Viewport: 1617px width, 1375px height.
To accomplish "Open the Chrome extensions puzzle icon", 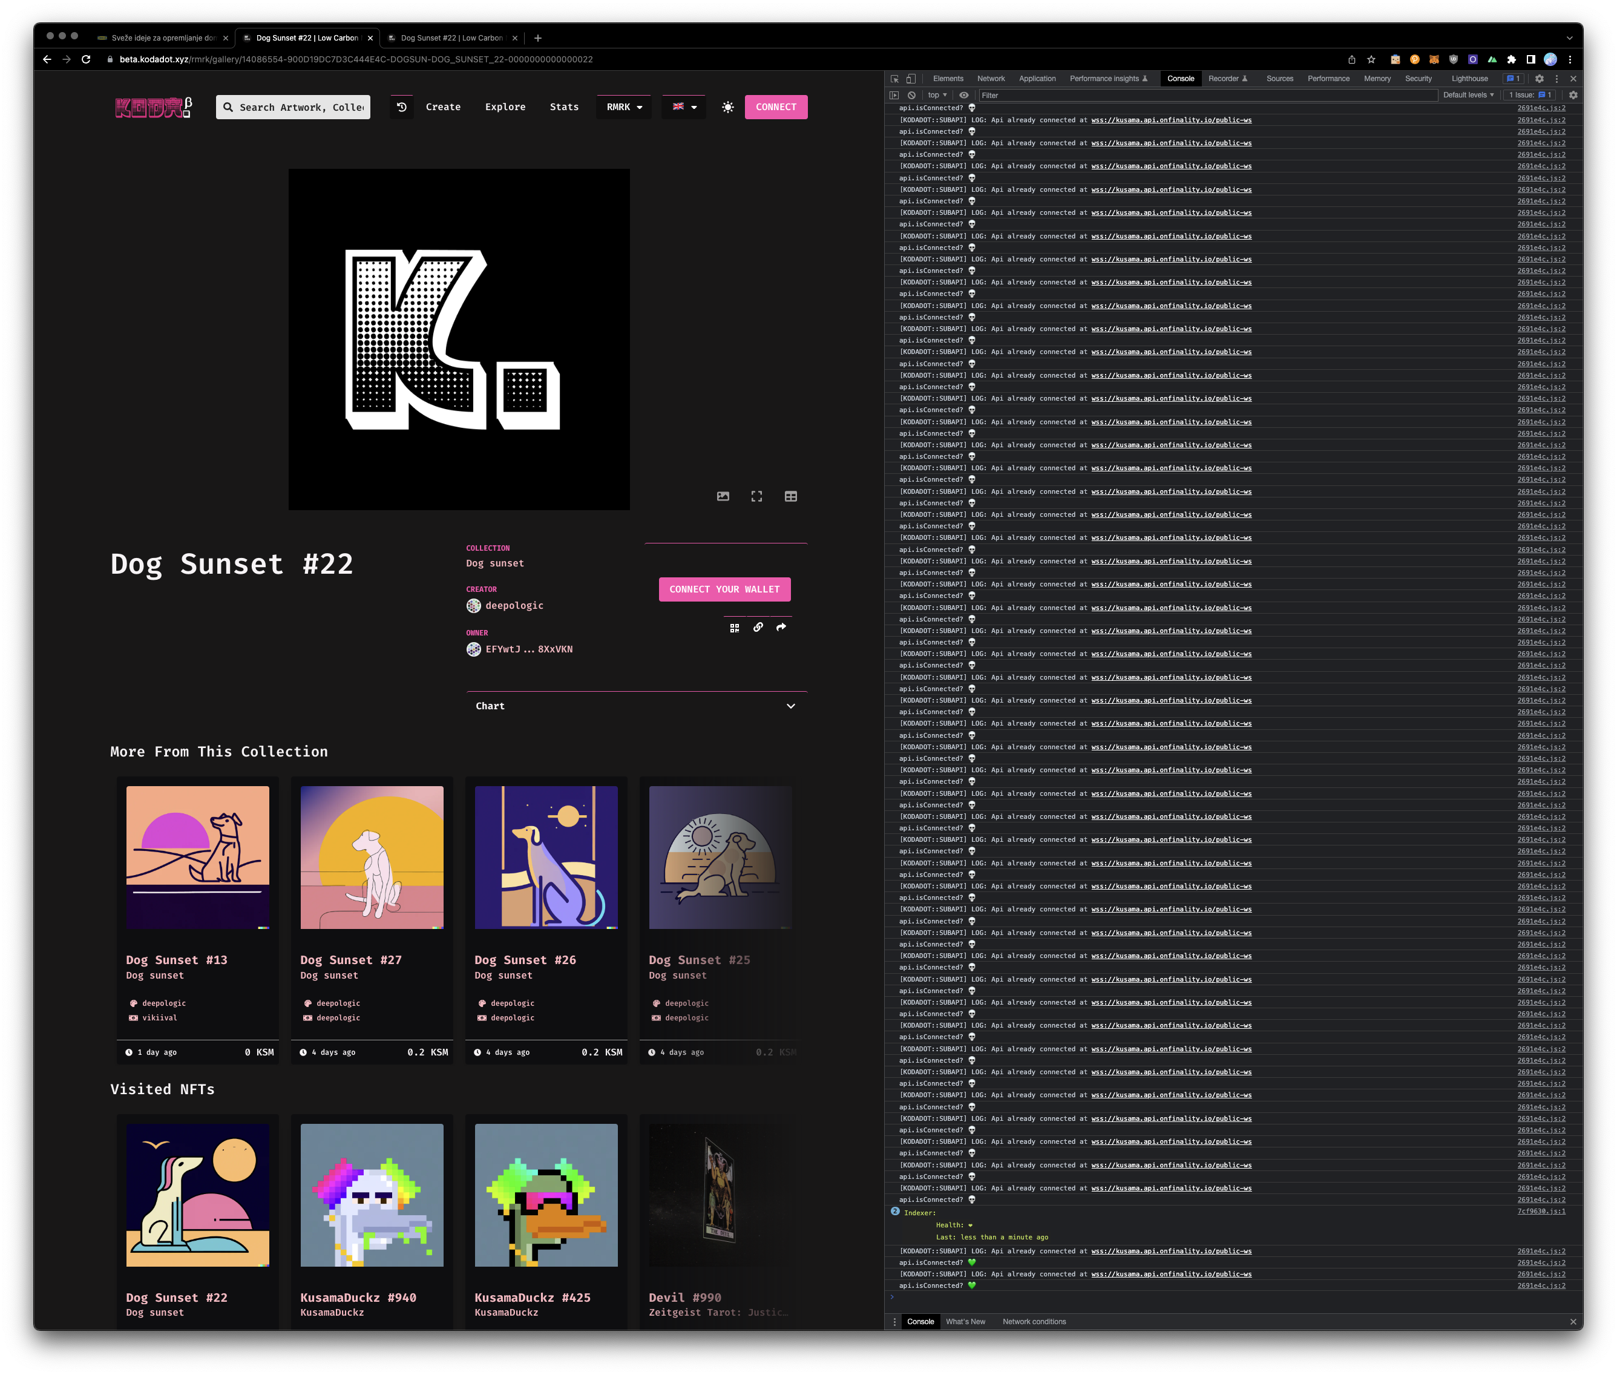I will coord(1511,59).
